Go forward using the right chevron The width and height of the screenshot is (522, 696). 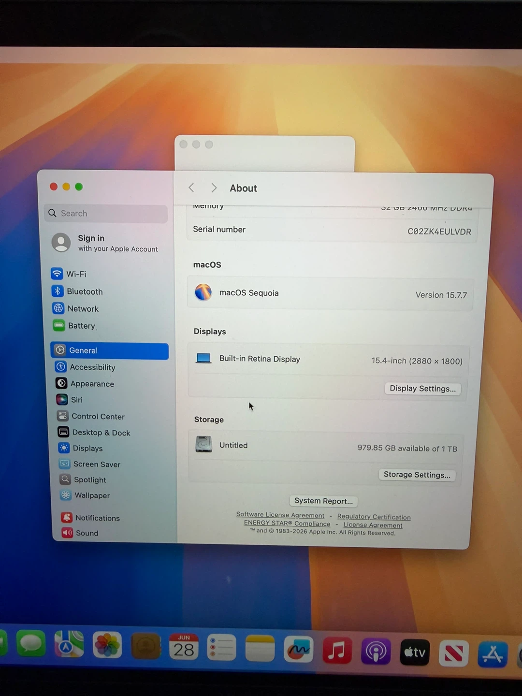click(x=214, y=188)
